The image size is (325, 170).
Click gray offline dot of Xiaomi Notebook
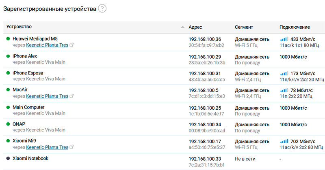coord(8,158)
